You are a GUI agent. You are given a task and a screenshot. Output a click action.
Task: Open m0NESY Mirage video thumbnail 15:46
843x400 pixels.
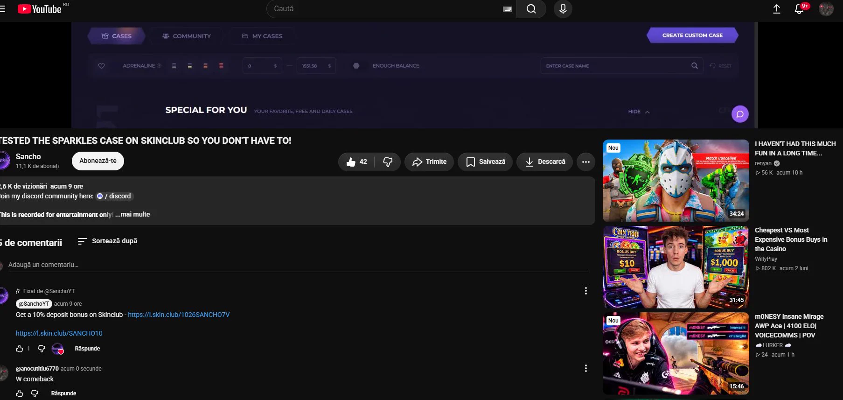click(676, 353)
